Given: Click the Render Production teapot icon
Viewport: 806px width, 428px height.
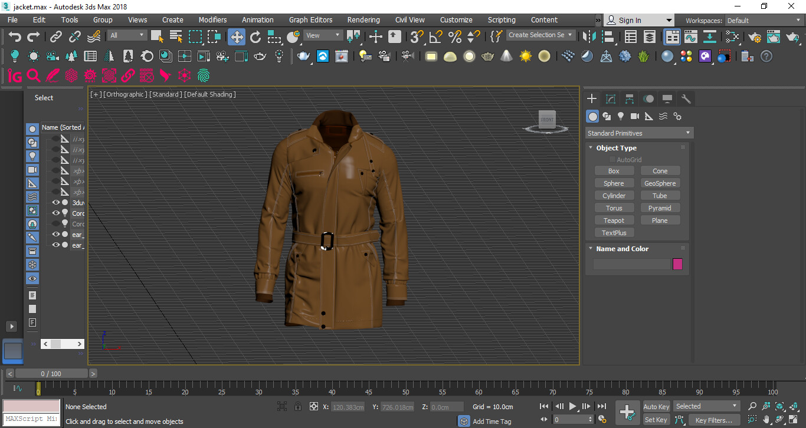Looking at the screenshot, I should coord(793,37).
